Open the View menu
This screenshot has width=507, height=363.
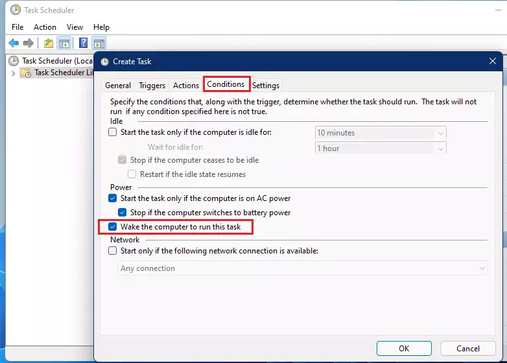point(75,27)
